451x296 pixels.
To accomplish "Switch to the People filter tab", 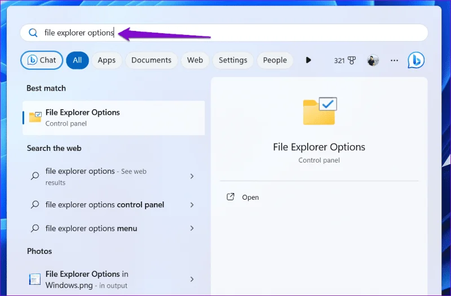I will tap(275, 60).
